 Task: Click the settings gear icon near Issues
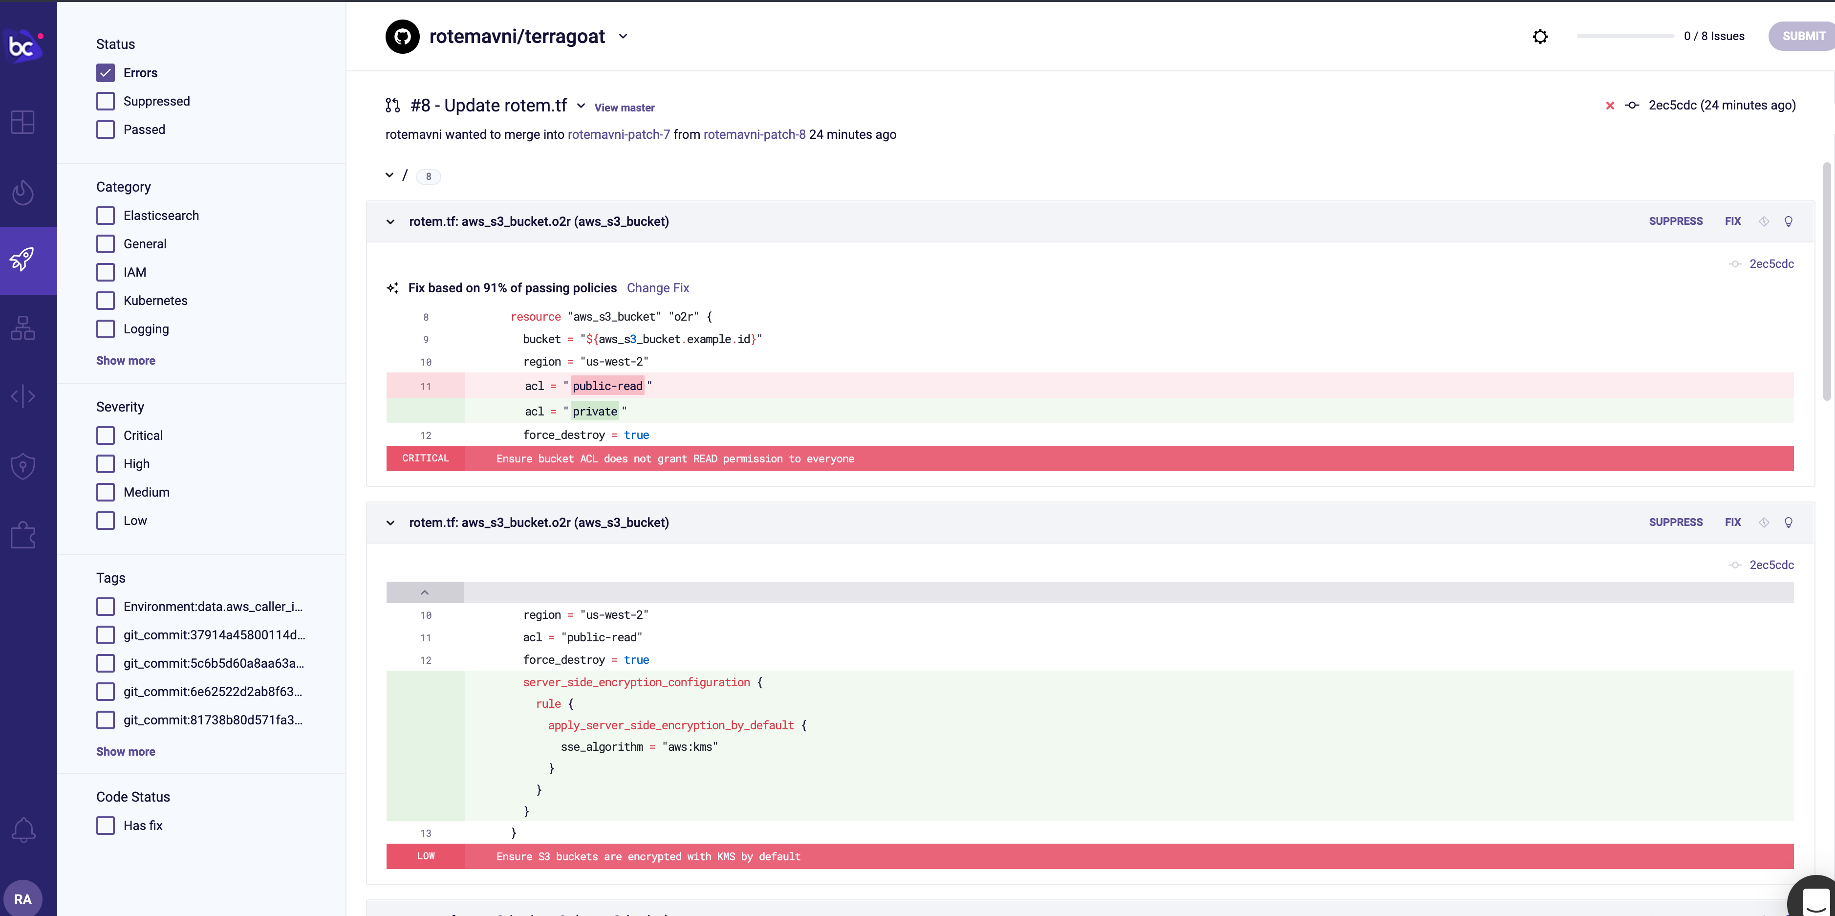click(1539, 36)
